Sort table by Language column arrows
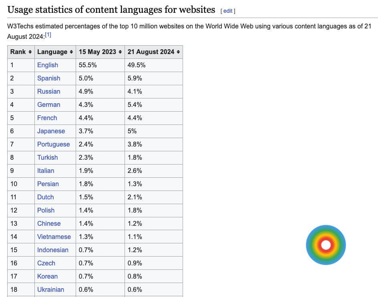This screenshot has width=378, height=297. click(x=71, y=52)
